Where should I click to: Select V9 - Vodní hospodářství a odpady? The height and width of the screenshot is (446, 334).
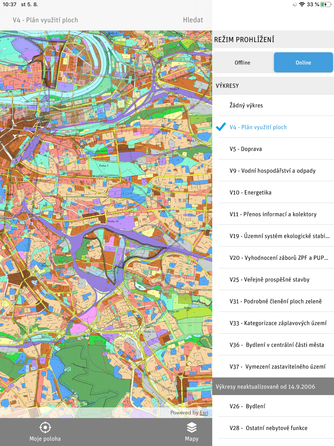[x=273, y=171]
